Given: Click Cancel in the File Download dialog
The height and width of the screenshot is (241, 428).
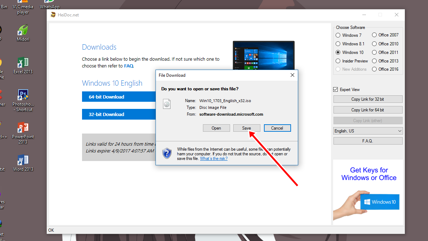Looking at the screenshot, I should pos(277,128).
